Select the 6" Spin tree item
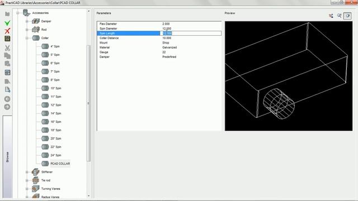Screen dimensions: 358x201 click(x=55, y=63)
